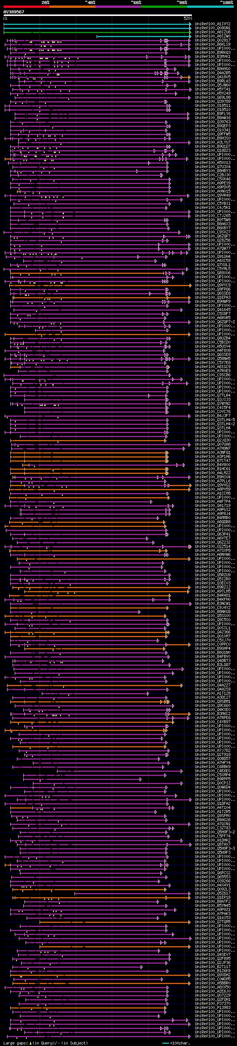Click the UniRef100_Q5JN60 label
The height and width of the screenshot is (1046, 237).
213,85
